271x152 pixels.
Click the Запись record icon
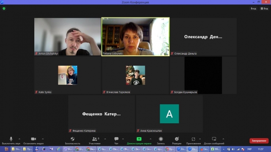(x=161, y=139)
